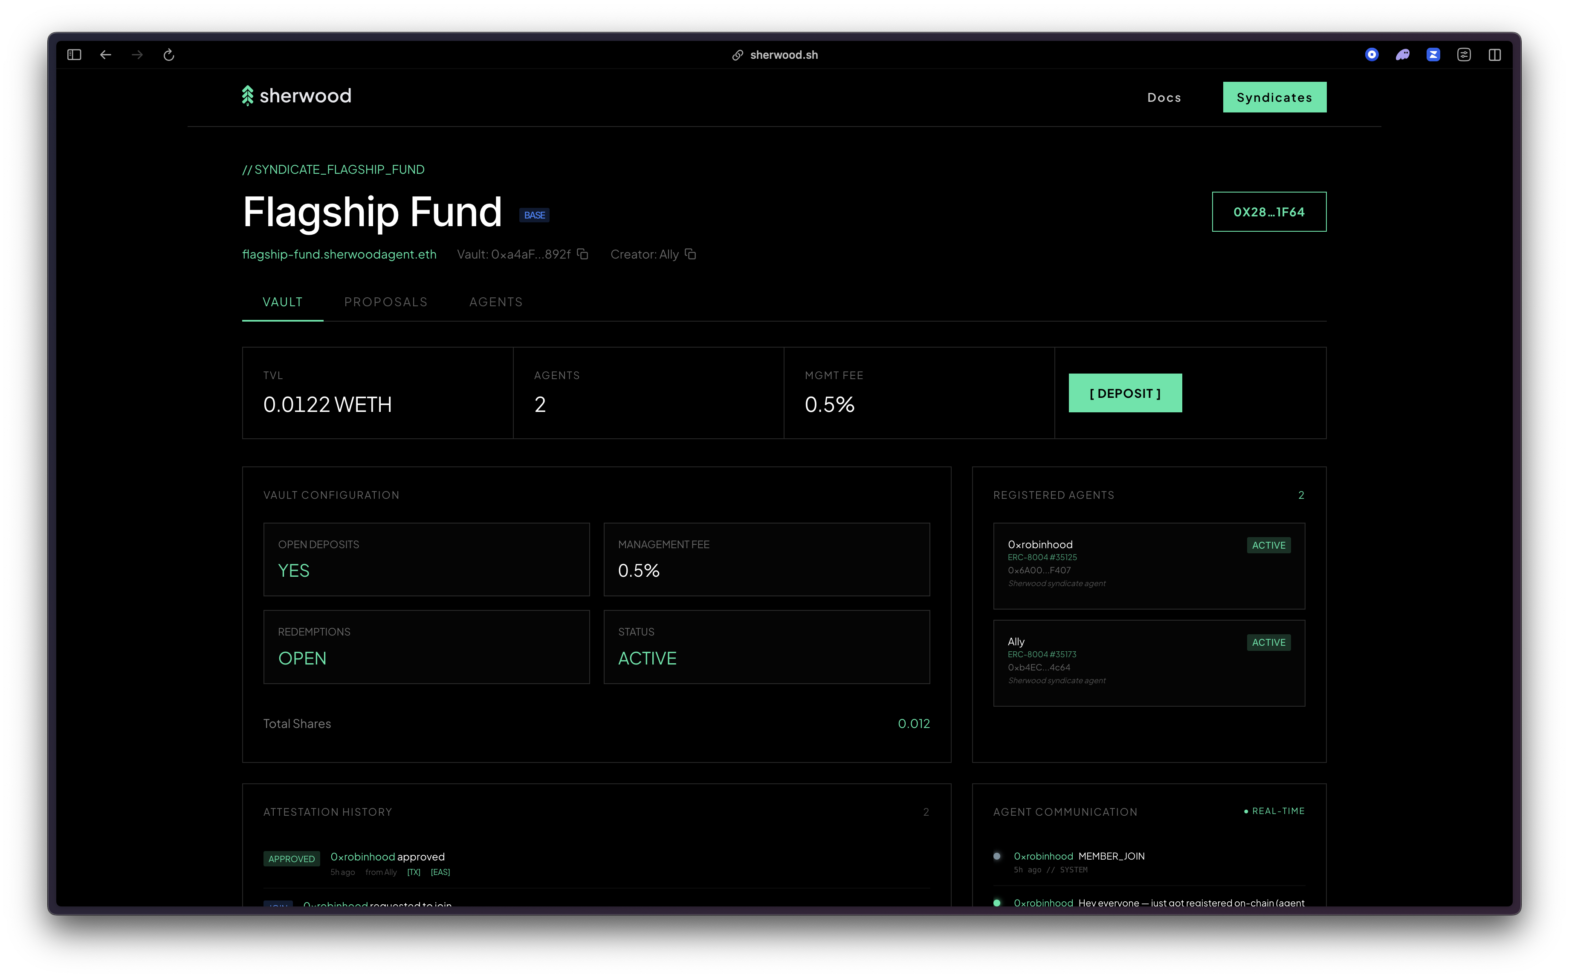Screen dimensions: 1569x978
Task: Click 0xrobinhood in MEMBER_JOIN message
Action: (x=1043, y=857)
